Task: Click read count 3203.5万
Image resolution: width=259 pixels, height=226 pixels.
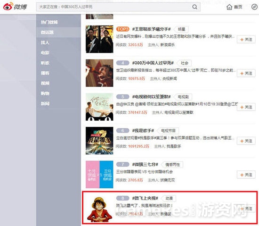Action: (136, 45)
